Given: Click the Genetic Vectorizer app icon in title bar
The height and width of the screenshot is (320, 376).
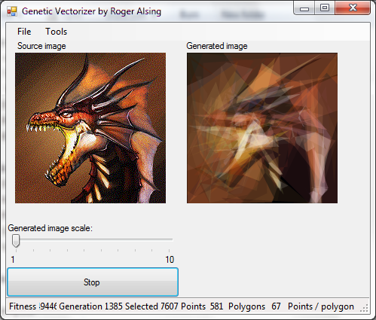Looking at the screenshot, I should (12, 11).
